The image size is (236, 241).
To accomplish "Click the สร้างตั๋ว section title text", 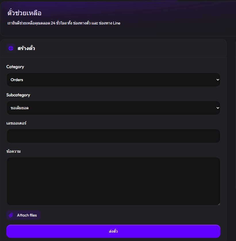I will tap(26, 48).
